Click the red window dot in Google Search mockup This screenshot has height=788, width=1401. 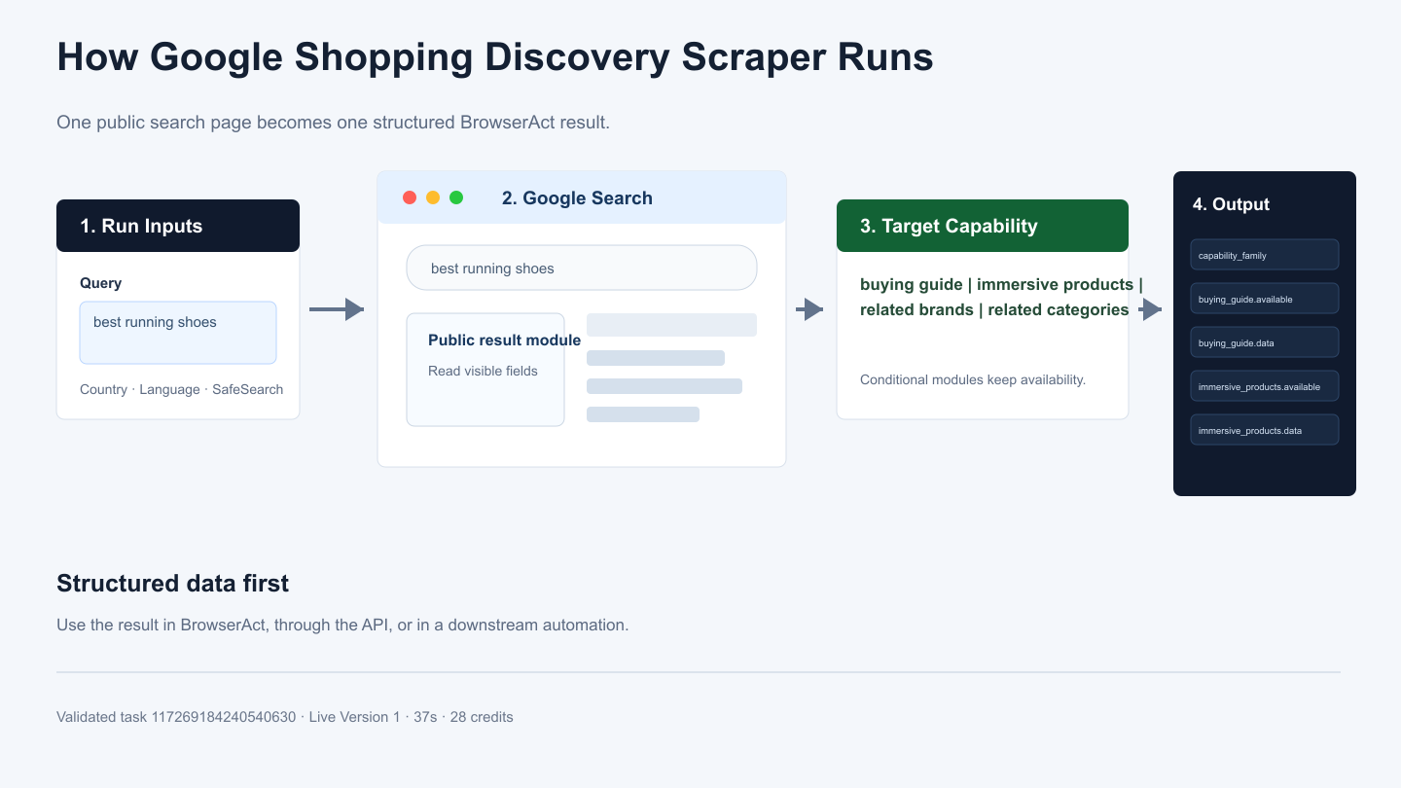(x=410, y=197)
